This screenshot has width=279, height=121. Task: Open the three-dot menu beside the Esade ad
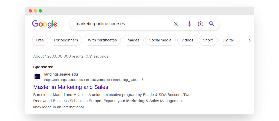(142, 80)
